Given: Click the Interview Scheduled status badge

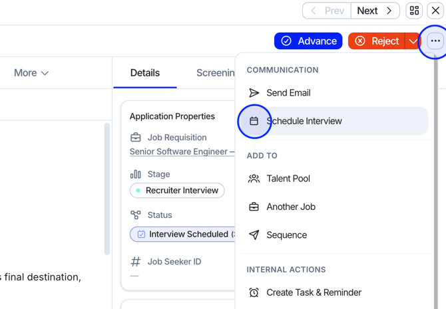Looking at the screenshot, I should point(183,235).
